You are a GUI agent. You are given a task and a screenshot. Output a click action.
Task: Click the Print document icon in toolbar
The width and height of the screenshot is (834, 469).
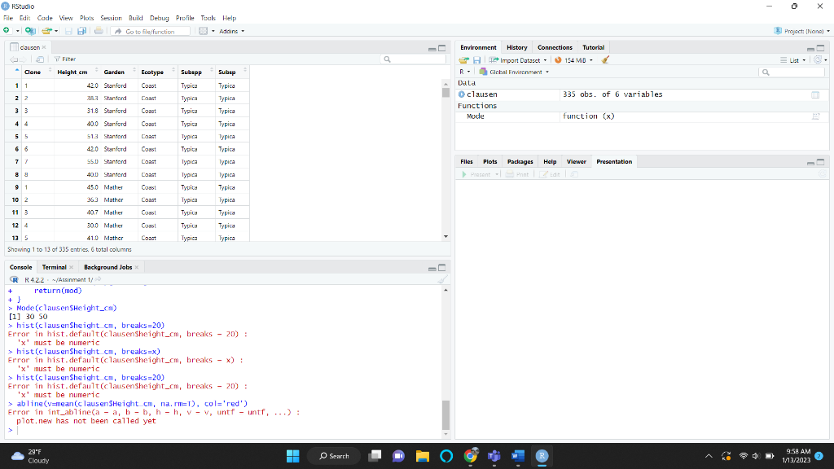(99, 31)
